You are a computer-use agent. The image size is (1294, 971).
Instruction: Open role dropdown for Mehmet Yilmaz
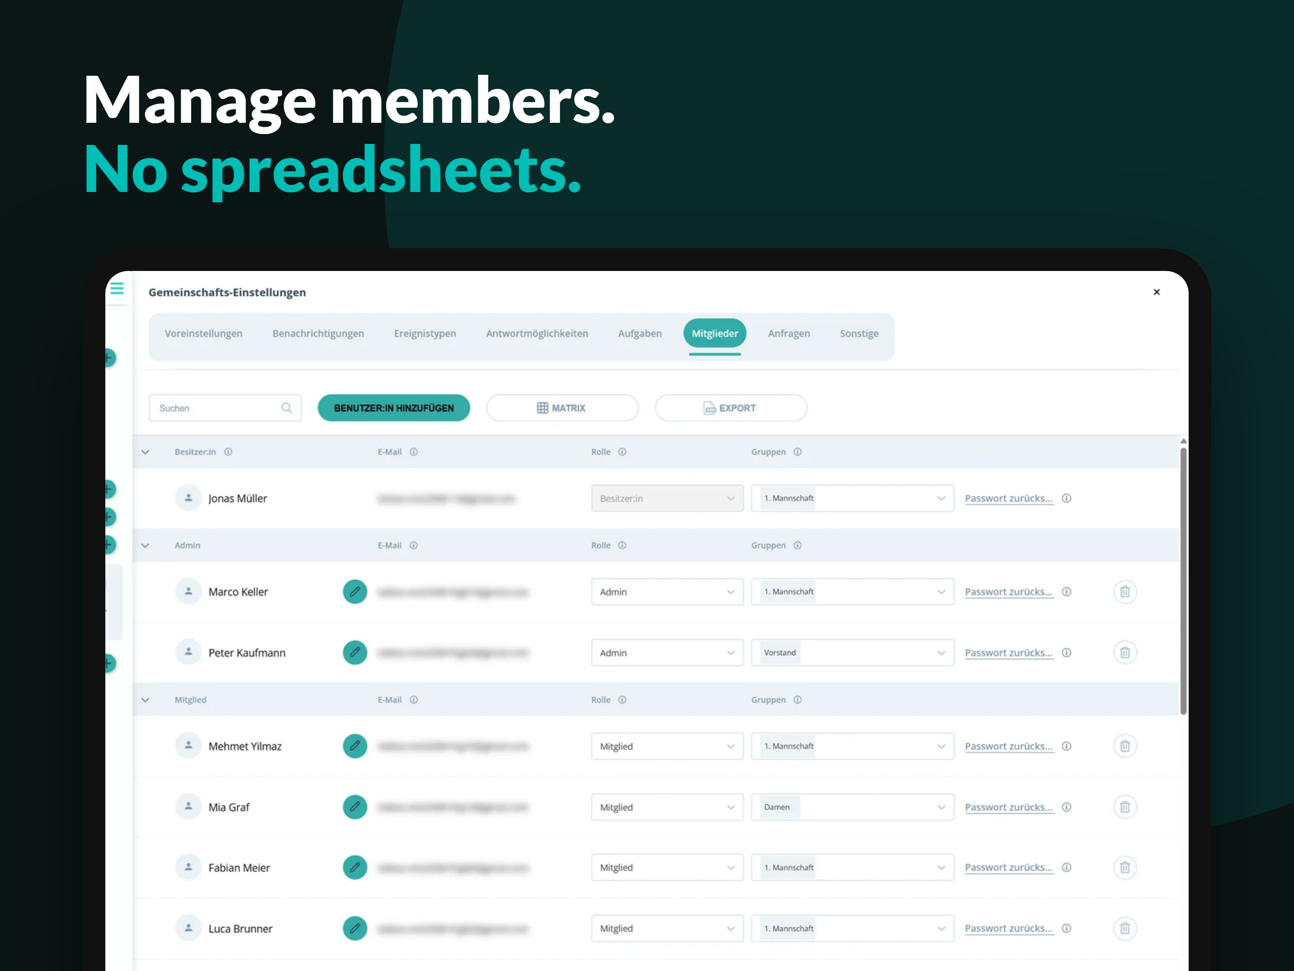(x=667, y=746)
